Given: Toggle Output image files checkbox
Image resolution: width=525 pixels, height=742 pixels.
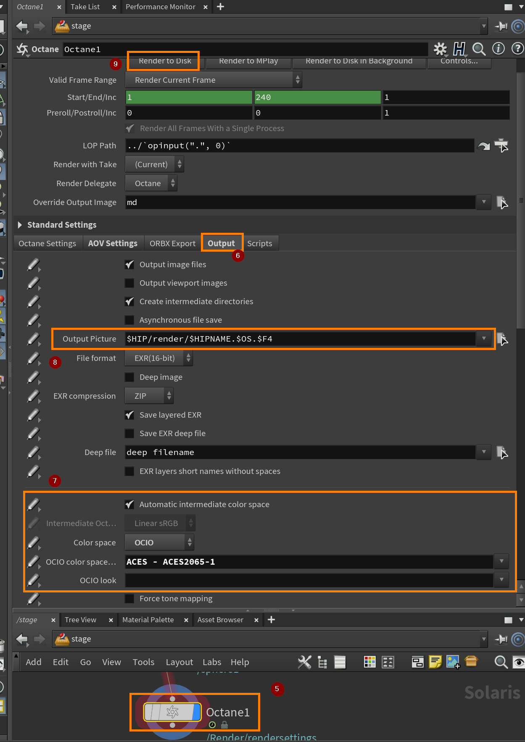Looking at the screenshot, I should pos(129,265).
